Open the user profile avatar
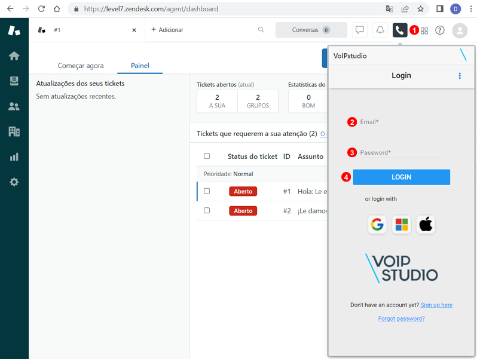Viewport: 477px width, 359px height. click(460, 30)
